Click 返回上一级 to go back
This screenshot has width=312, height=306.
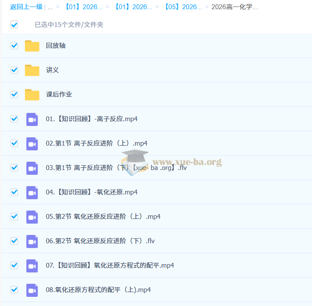[26, 7]
